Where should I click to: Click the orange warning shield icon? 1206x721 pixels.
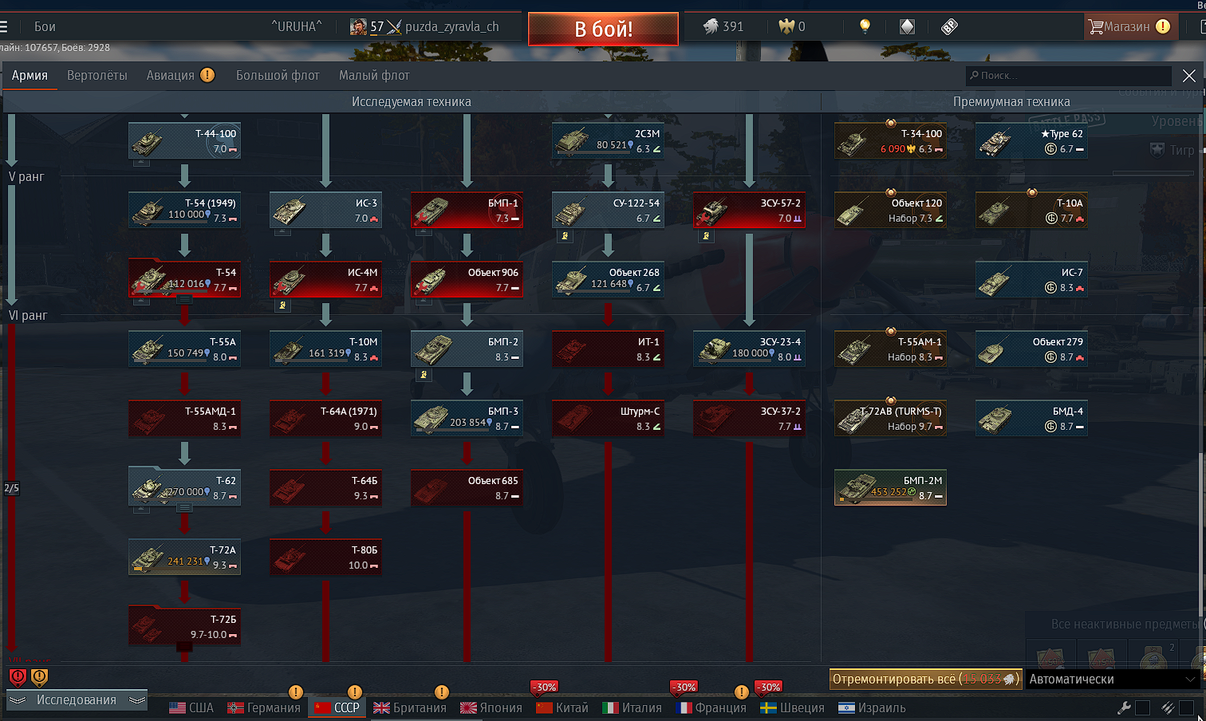(x=39, y=677)
